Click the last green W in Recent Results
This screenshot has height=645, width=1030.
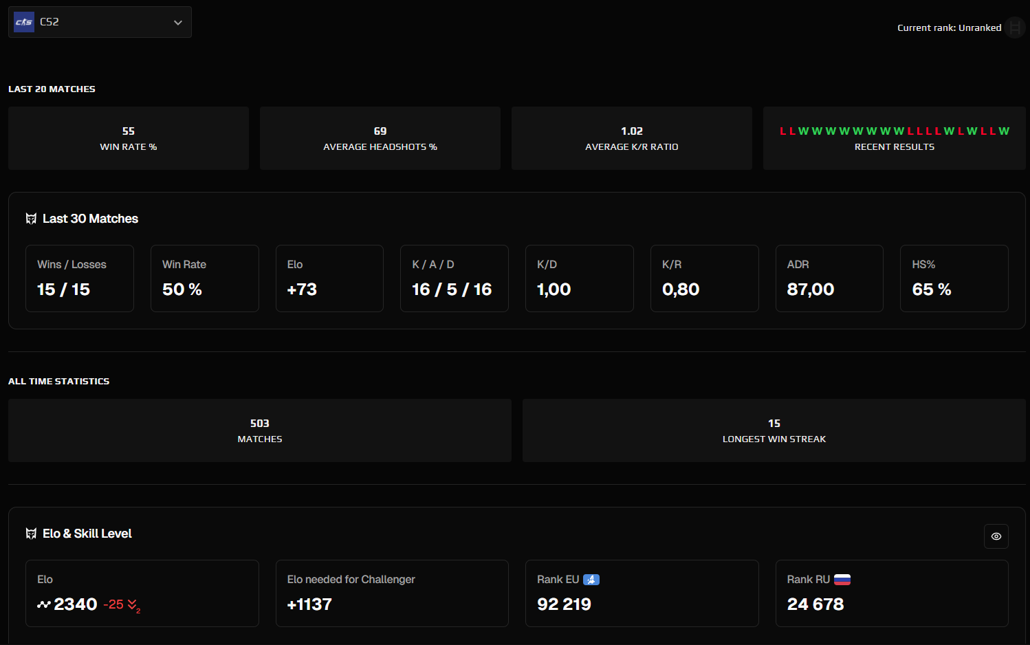click(1004, 131)
